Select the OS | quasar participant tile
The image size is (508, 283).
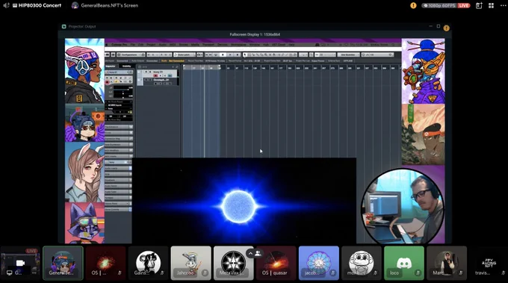[276, 263]
